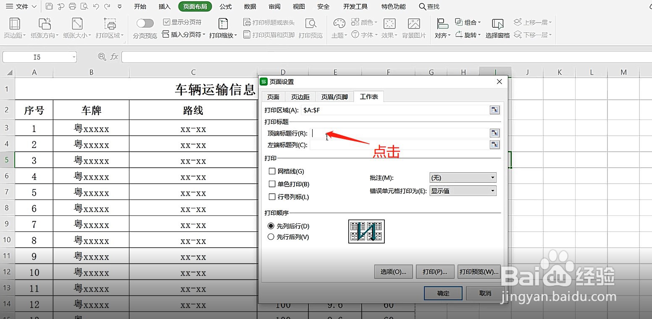Open the 错误单元格打印为 dropdown

463,191
